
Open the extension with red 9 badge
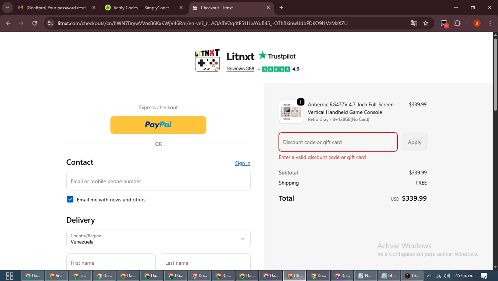point(444,24)
